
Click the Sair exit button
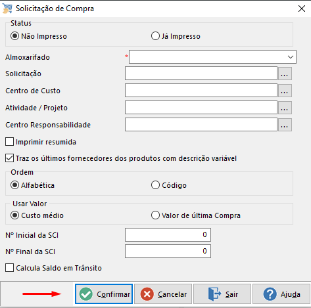222,294
